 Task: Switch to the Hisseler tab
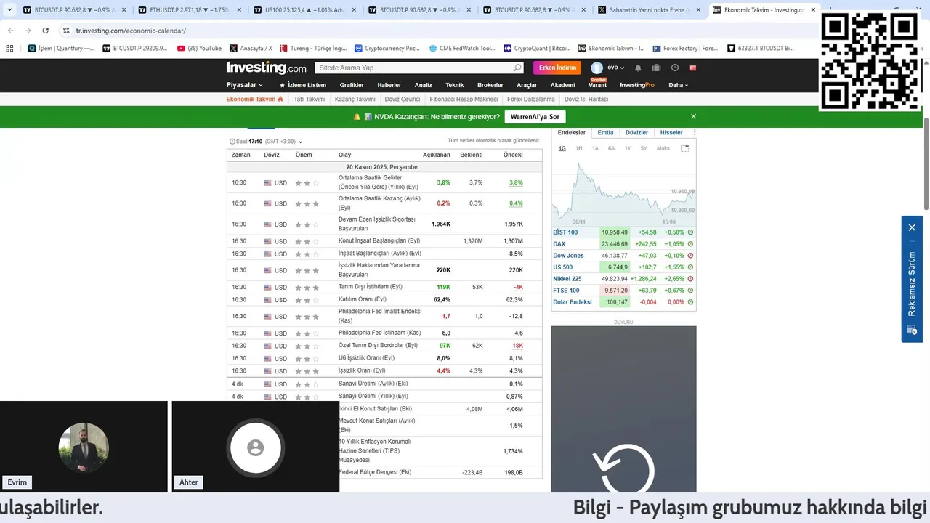pos(671,133)
